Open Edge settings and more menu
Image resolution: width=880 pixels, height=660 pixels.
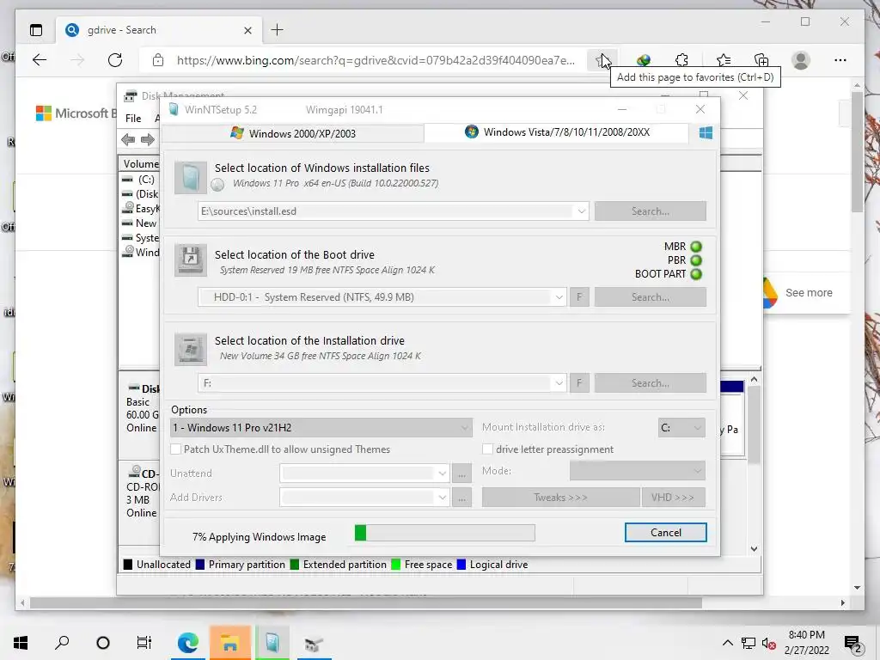click(840, 60)
